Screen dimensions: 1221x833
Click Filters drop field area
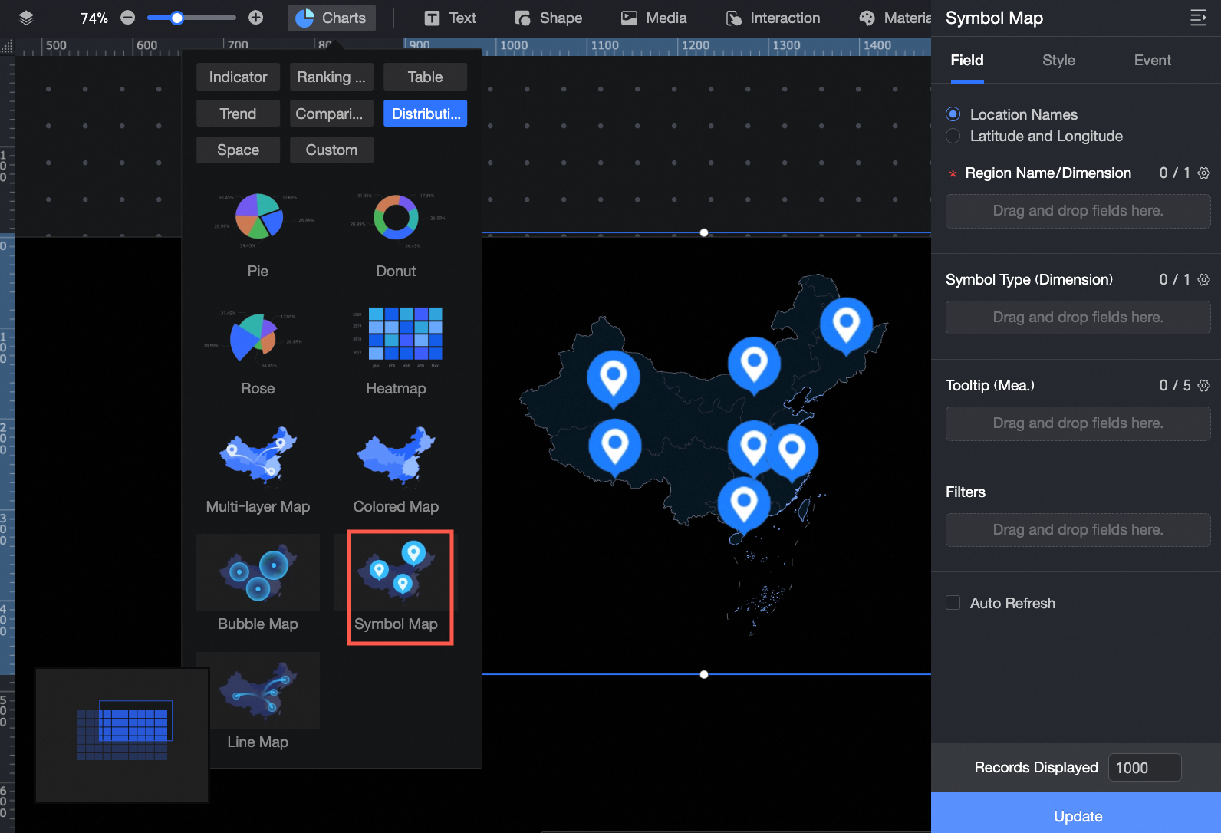(1078, 530)
